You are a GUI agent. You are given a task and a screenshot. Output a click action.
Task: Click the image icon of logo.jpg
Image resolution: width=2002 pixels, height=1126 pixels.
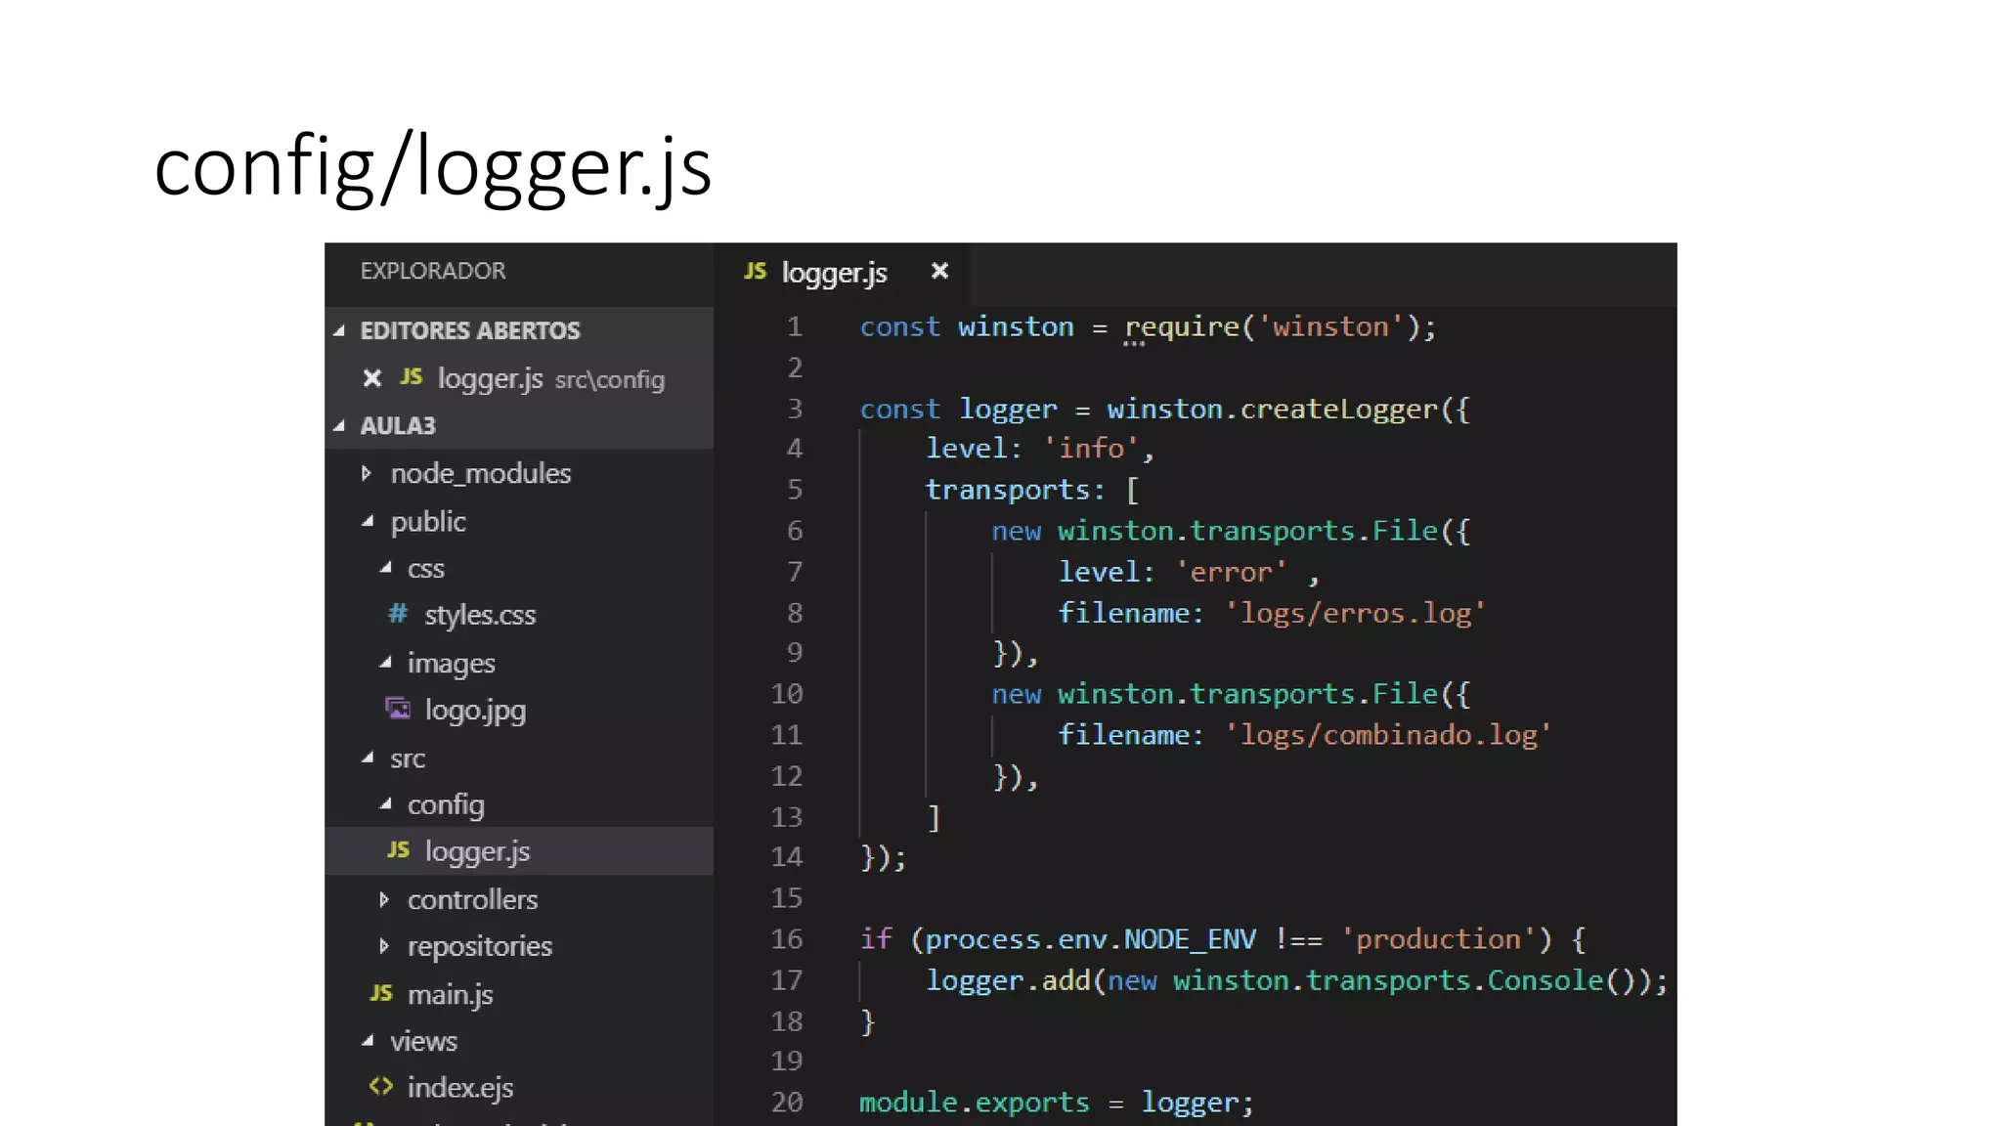398,709
